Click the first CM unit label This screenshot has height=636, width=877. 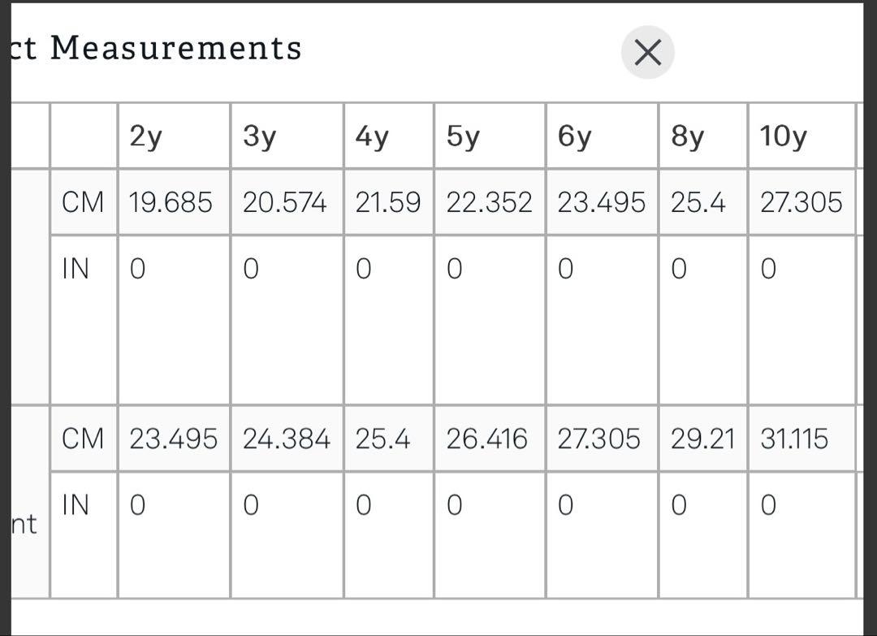[83, 202]
